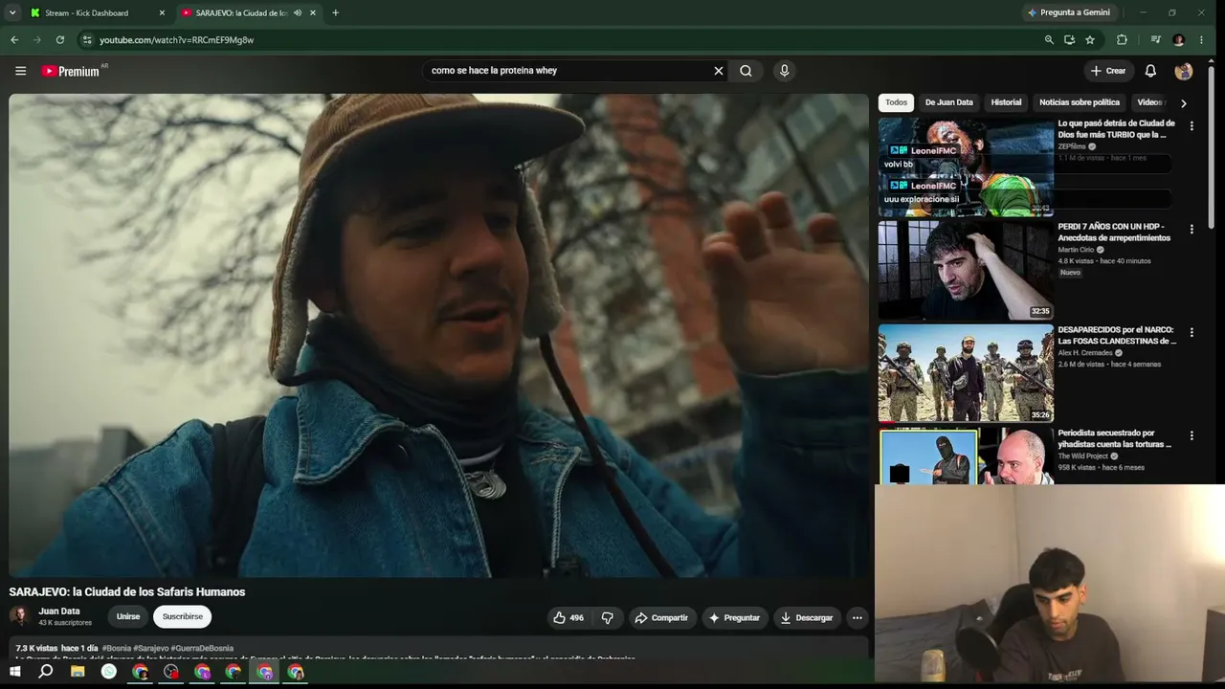
Task: Open options for 'Periodista secuestrado' video
Action: [1192, 436]
